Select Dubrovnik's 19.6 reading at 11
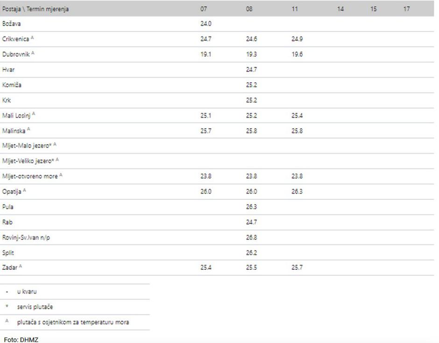This screenshot has height=343, width=439. [x=297, y=54]
